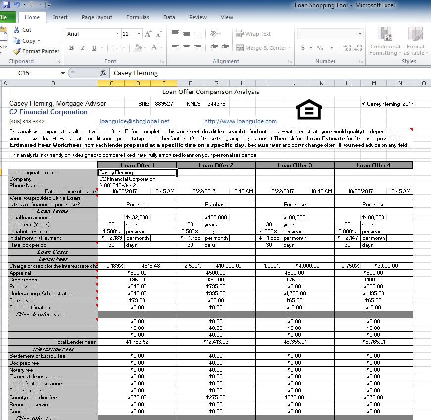
Task: Click the Undo icon in quick access toolbar
Action: tap(17, 4)
